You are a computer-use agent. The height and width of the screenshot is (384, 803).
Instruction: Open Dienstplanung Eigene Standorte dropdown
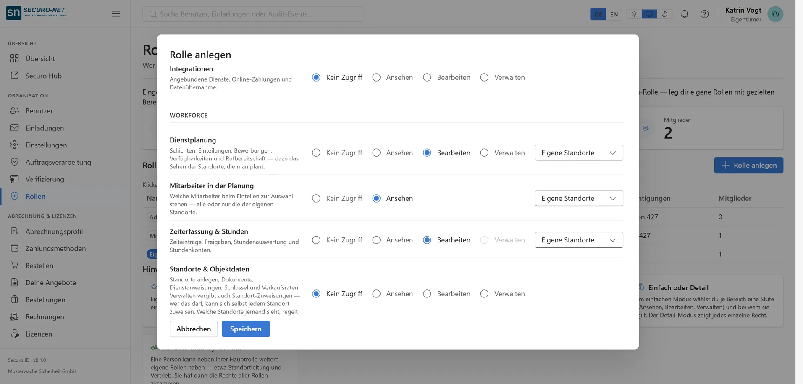click(579, 153)
